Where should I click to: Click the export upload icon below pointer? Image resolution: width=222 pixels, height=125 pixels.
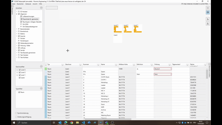(208, 24)
